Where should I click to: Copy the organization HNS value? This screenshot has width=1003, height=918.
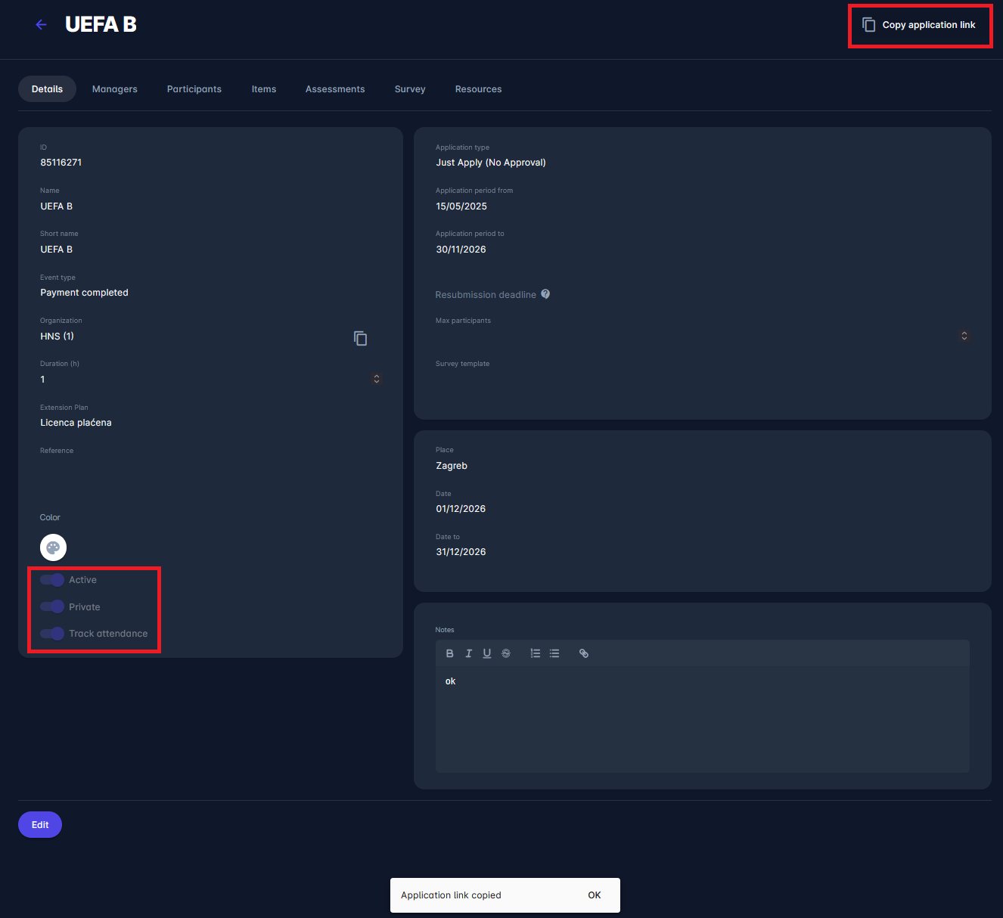coord(361,338)
